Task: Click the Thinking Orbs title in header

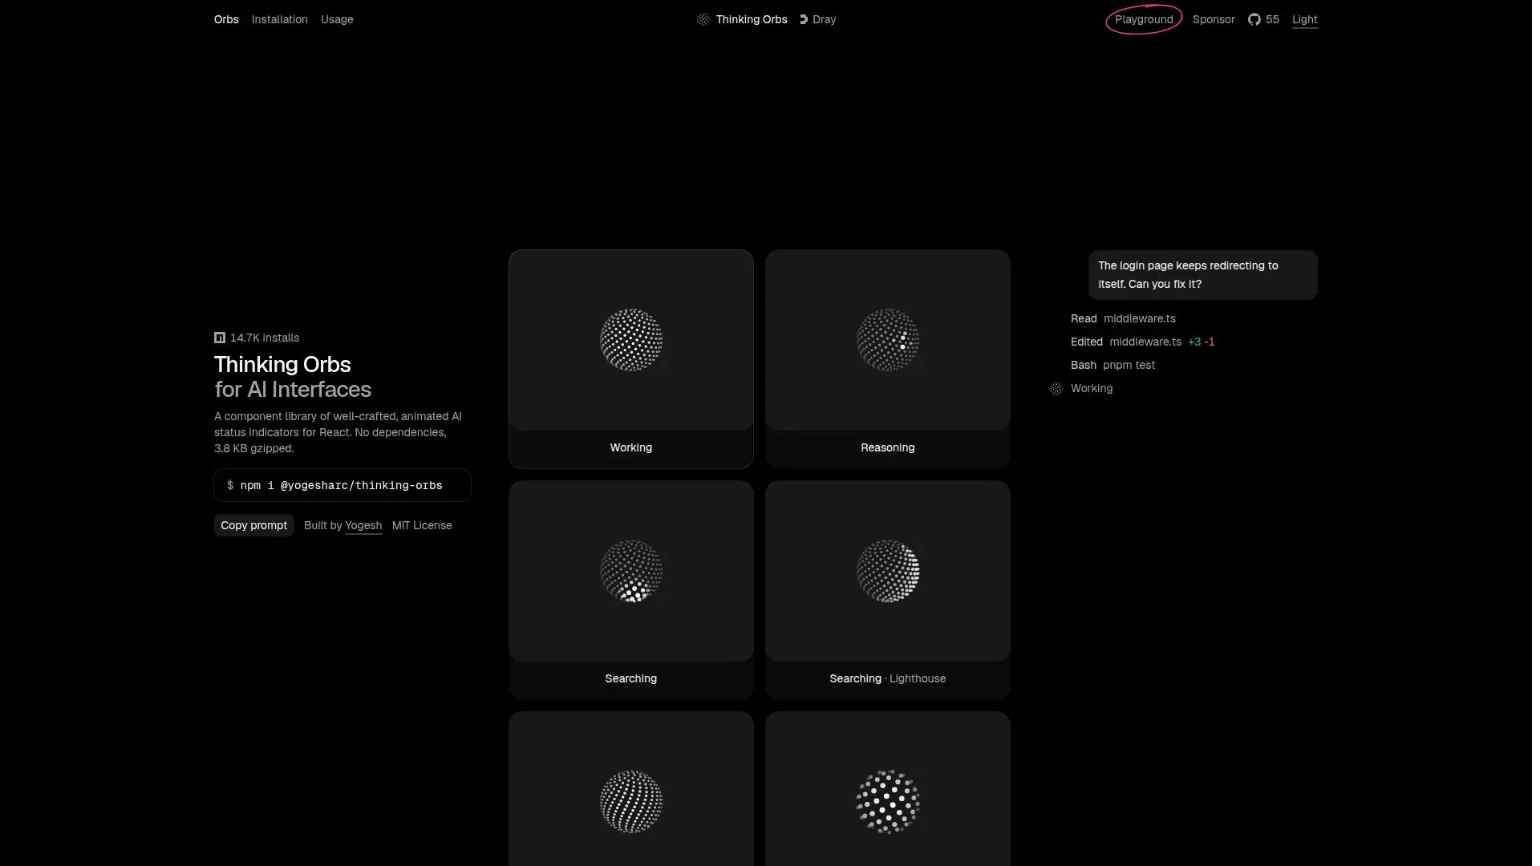Action: point(752,19)
